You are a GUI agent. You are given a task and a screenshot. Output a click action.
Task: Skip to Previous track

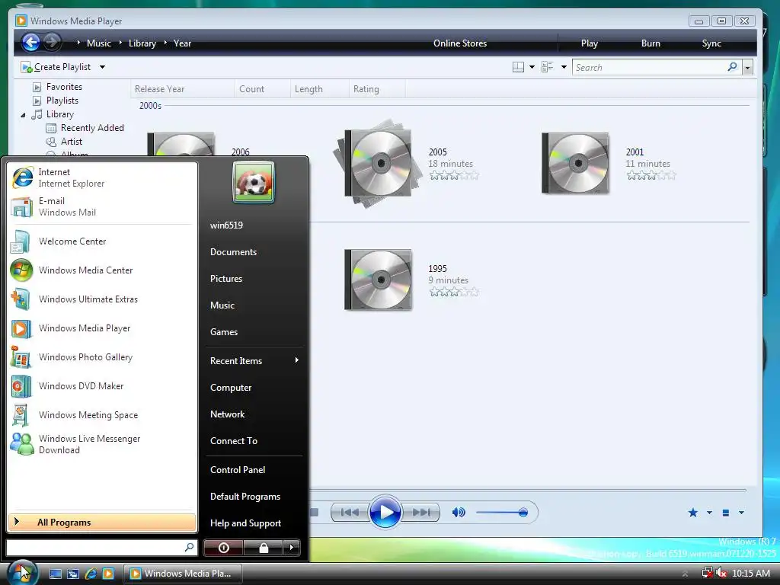point(350,513)
